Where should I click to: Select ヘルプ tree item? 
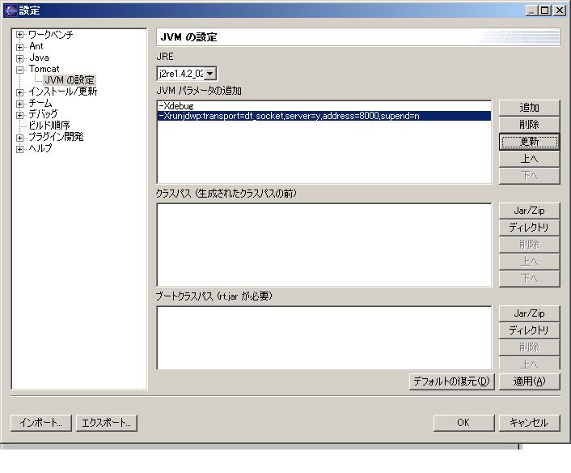[x=40, y=148]
